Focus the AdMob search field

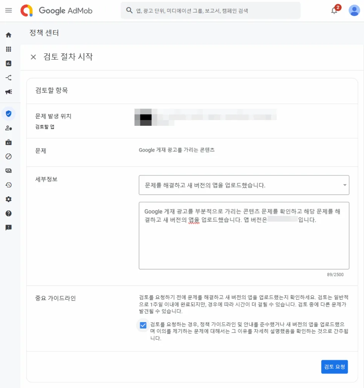pyautogui.click(x=210, y=11)
